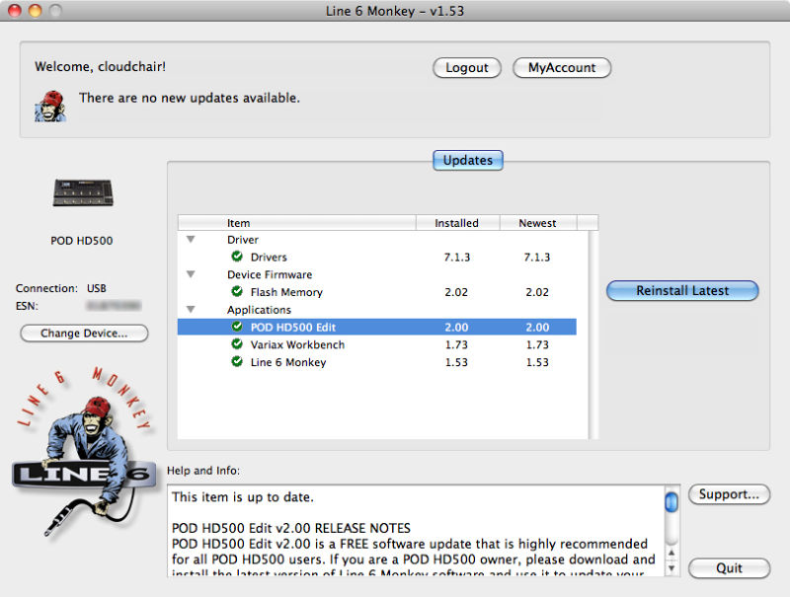
Task: Select the Drivers row
Action: [377, 257]
